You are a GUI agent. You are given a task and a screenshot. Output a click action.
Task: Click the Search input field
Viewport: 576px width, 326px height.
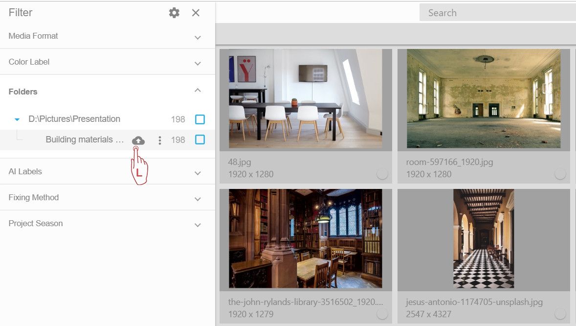(496, 13)
